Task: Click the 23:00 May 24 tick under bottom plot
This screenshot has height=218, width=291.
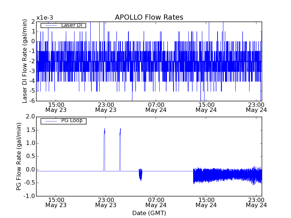Action: [x=256, y=202]
